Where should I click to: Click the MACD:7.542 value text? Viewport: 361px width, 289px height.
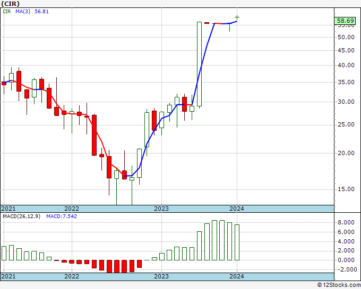pyautogui.click(x=62, y=216)
